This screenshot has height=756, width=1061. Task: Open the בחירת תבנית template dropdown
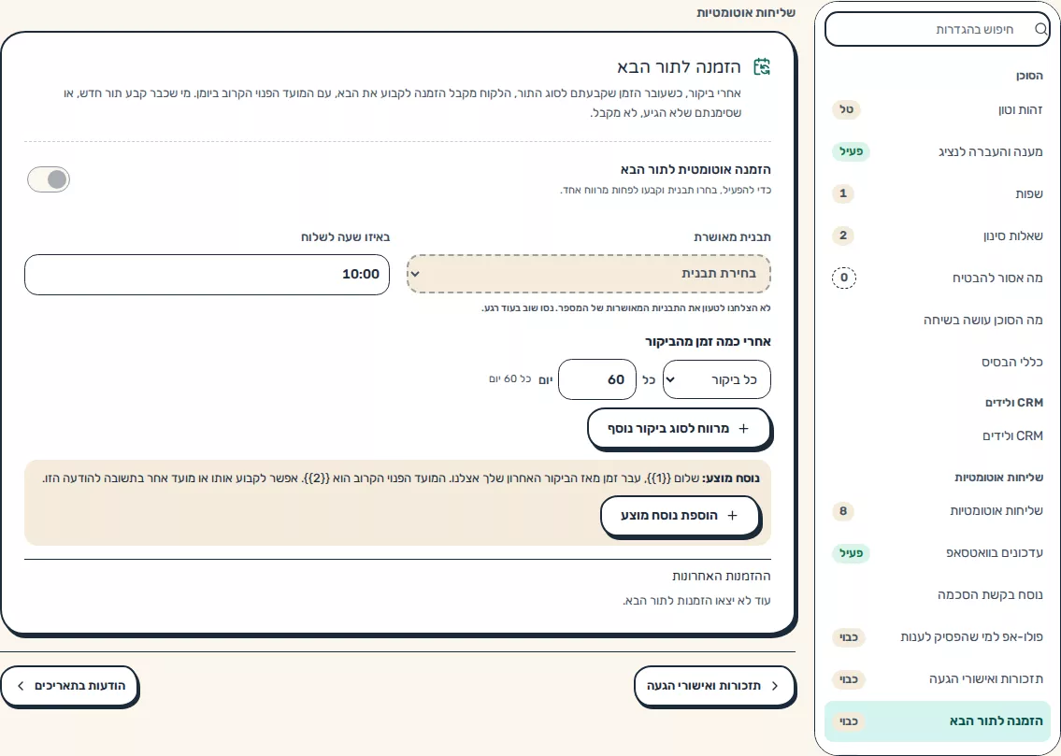(589, 274)
